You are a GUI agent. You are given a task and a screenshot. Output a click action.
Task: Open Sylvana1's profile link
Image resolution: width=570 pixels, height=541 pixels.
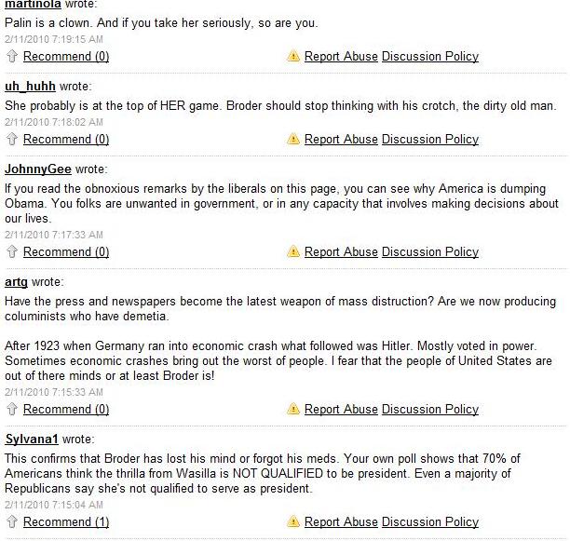pos(32,439)
